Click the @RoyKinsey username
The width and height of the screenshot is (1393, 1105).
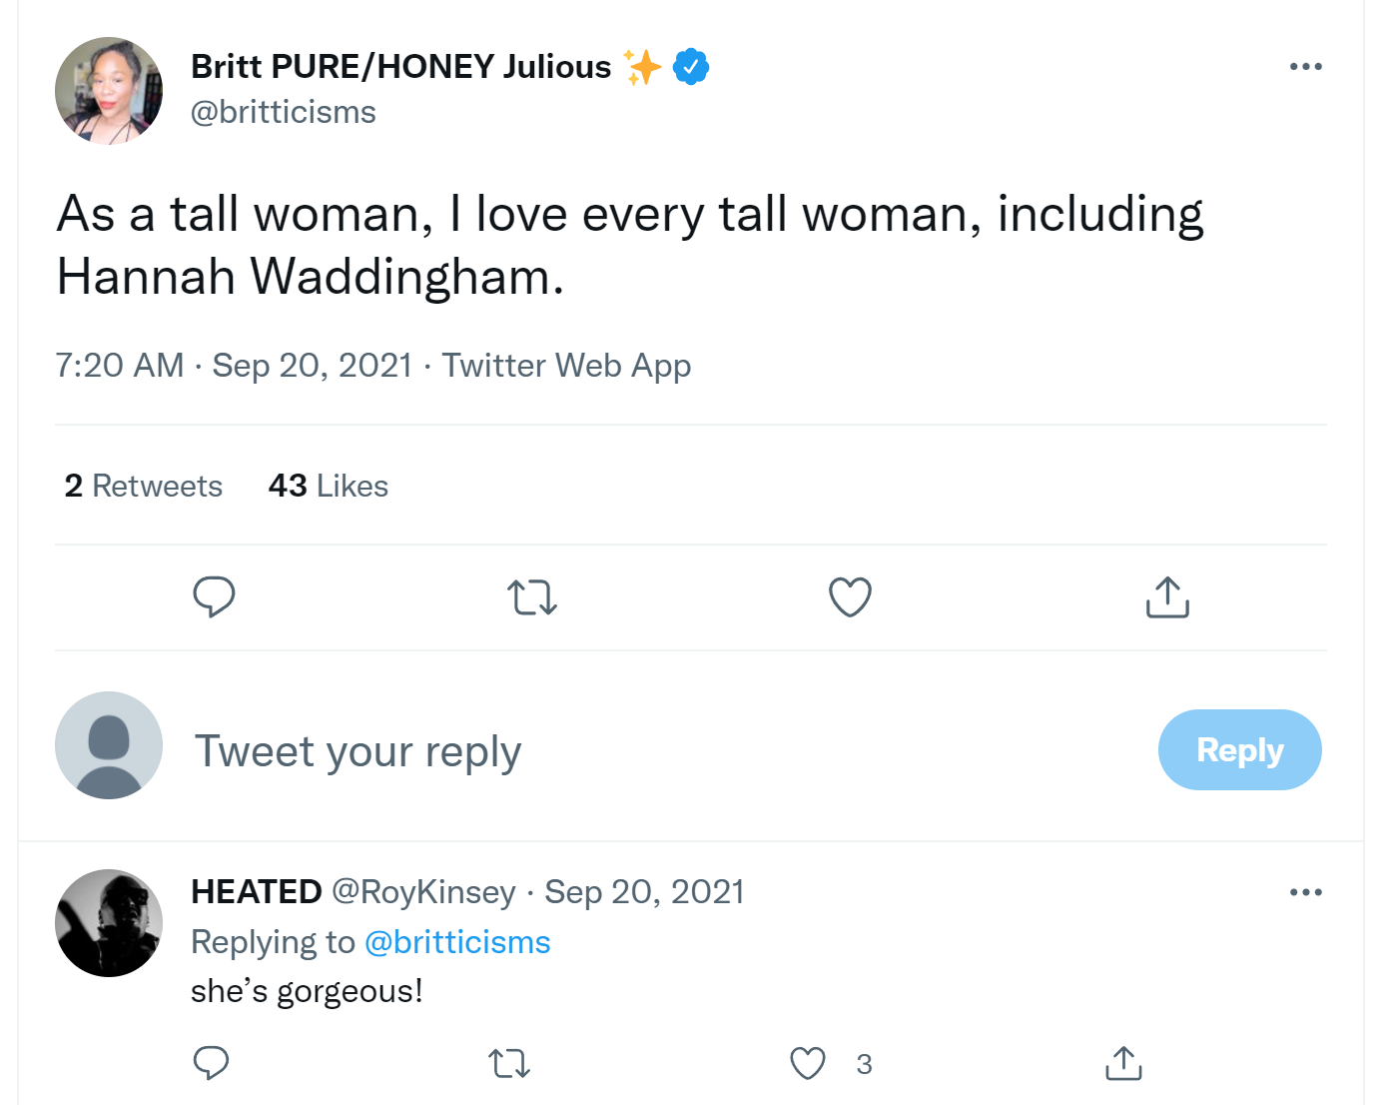[423, 891]
